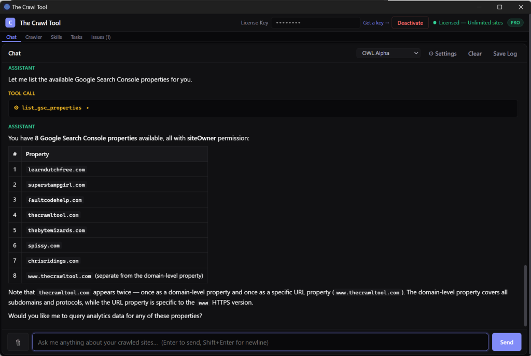Click the Deactivate button
Screen dimensions: 531x356
tap(410, 23)
